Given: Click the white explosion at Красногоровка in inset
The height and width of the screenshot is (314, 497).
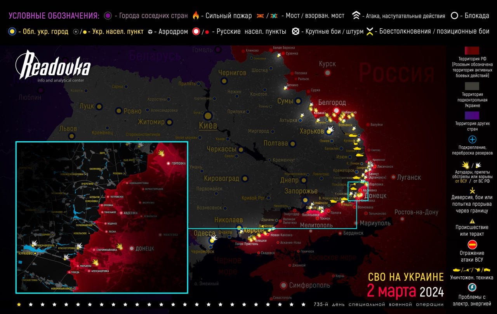Looking at the screenshot, I should click(x=79, y=246).
